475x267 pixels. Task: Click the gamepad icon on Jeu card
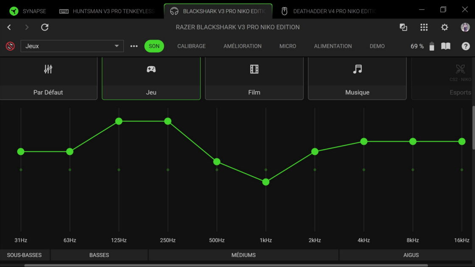point(151,69)
